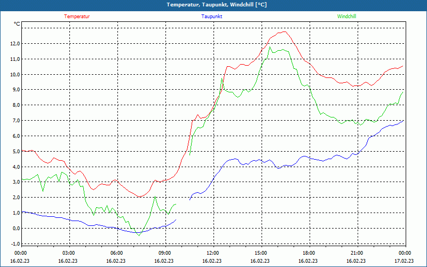Click the °C unit label on the axis
The image size is (427, 267).
[17, 24]
